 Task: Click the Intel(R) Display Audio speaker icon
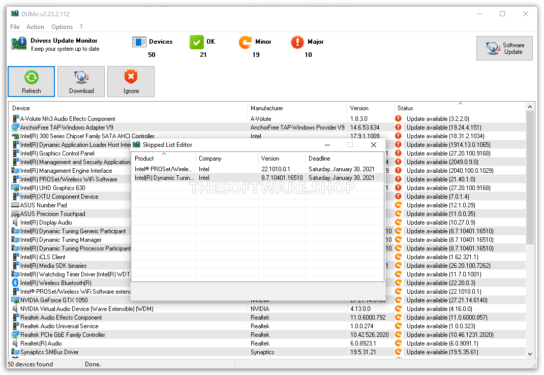[x=15, y=223]
